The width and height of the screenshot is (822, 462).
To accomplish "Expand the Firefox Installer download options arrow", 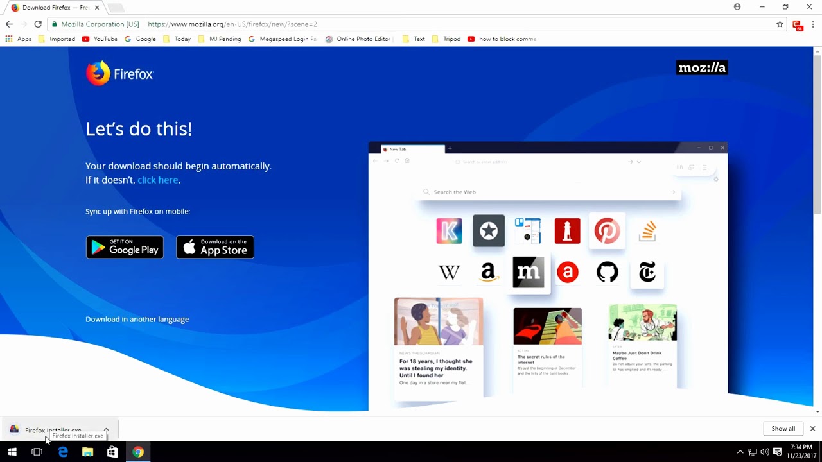I will [107, 430].
